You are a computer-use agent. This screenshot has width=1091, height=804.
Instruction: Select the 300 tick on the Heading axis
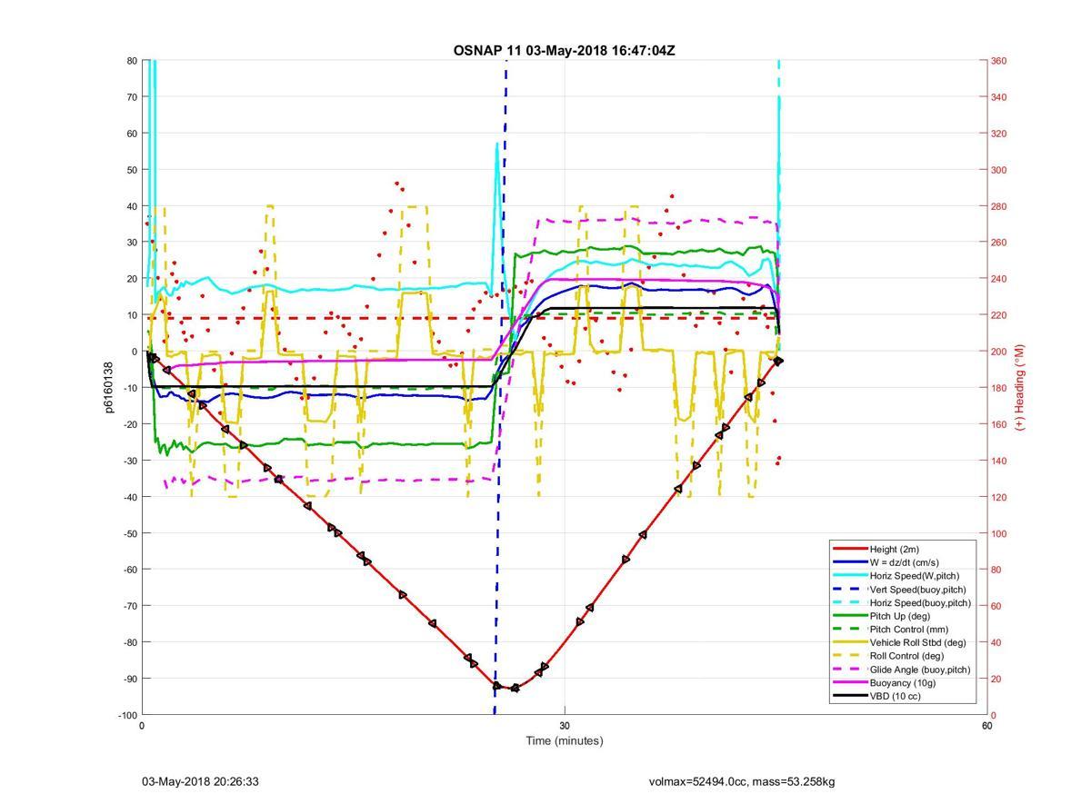999,170
